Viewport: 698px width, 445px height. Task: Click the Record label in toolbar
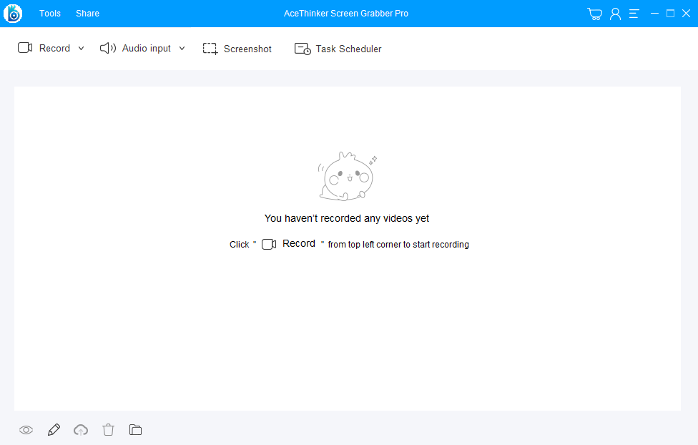click(54, 48)
